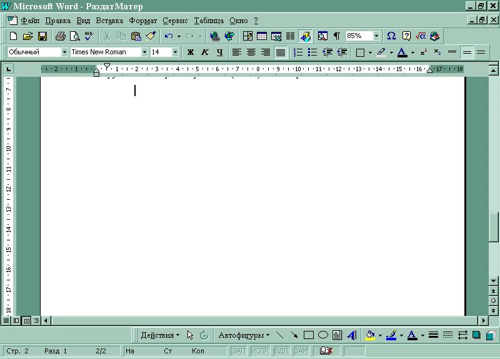
Task: Select the Arrow drawing tool
Action: point(294,335)
